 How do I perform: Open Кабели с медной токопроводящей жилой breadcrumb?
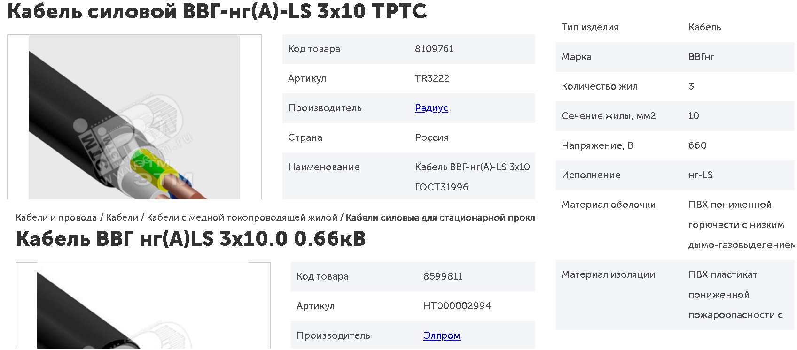pyautogui.click(x=242, y=217)
